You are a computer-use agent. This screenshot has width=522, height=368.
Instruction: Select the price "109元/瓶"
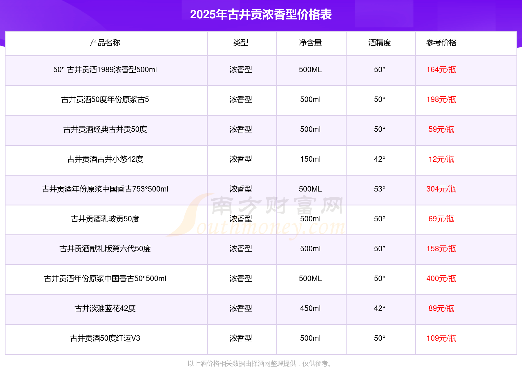441,338
